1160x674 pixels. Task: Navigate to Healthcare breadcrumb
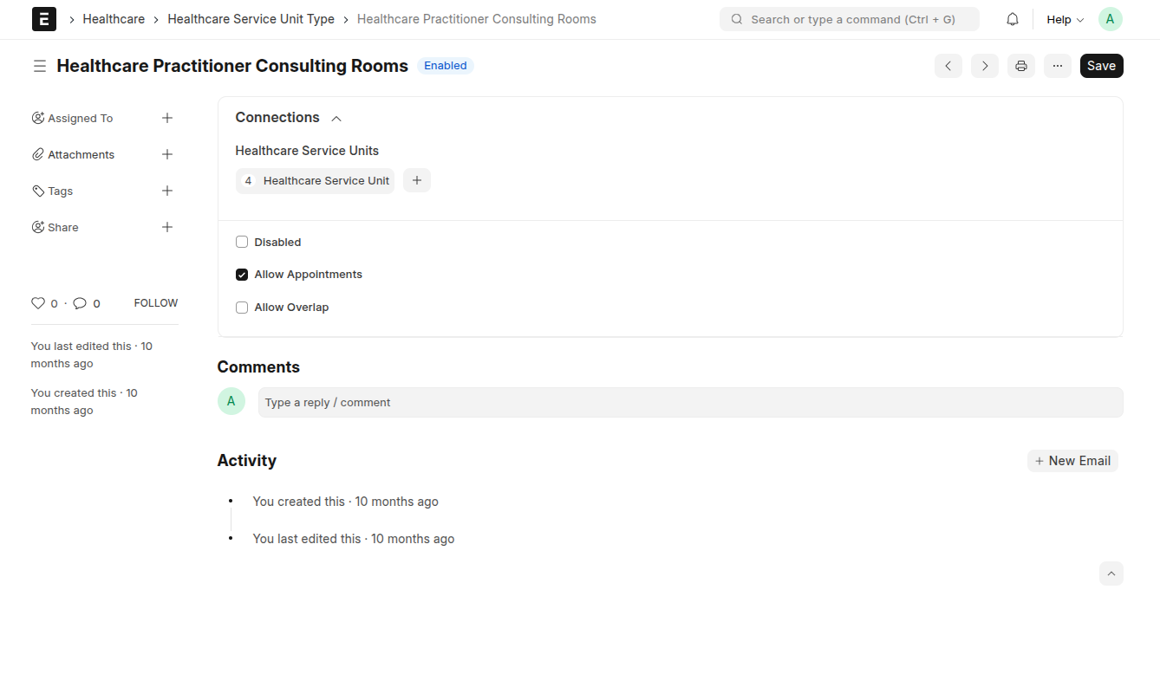[x=114, y=19]
